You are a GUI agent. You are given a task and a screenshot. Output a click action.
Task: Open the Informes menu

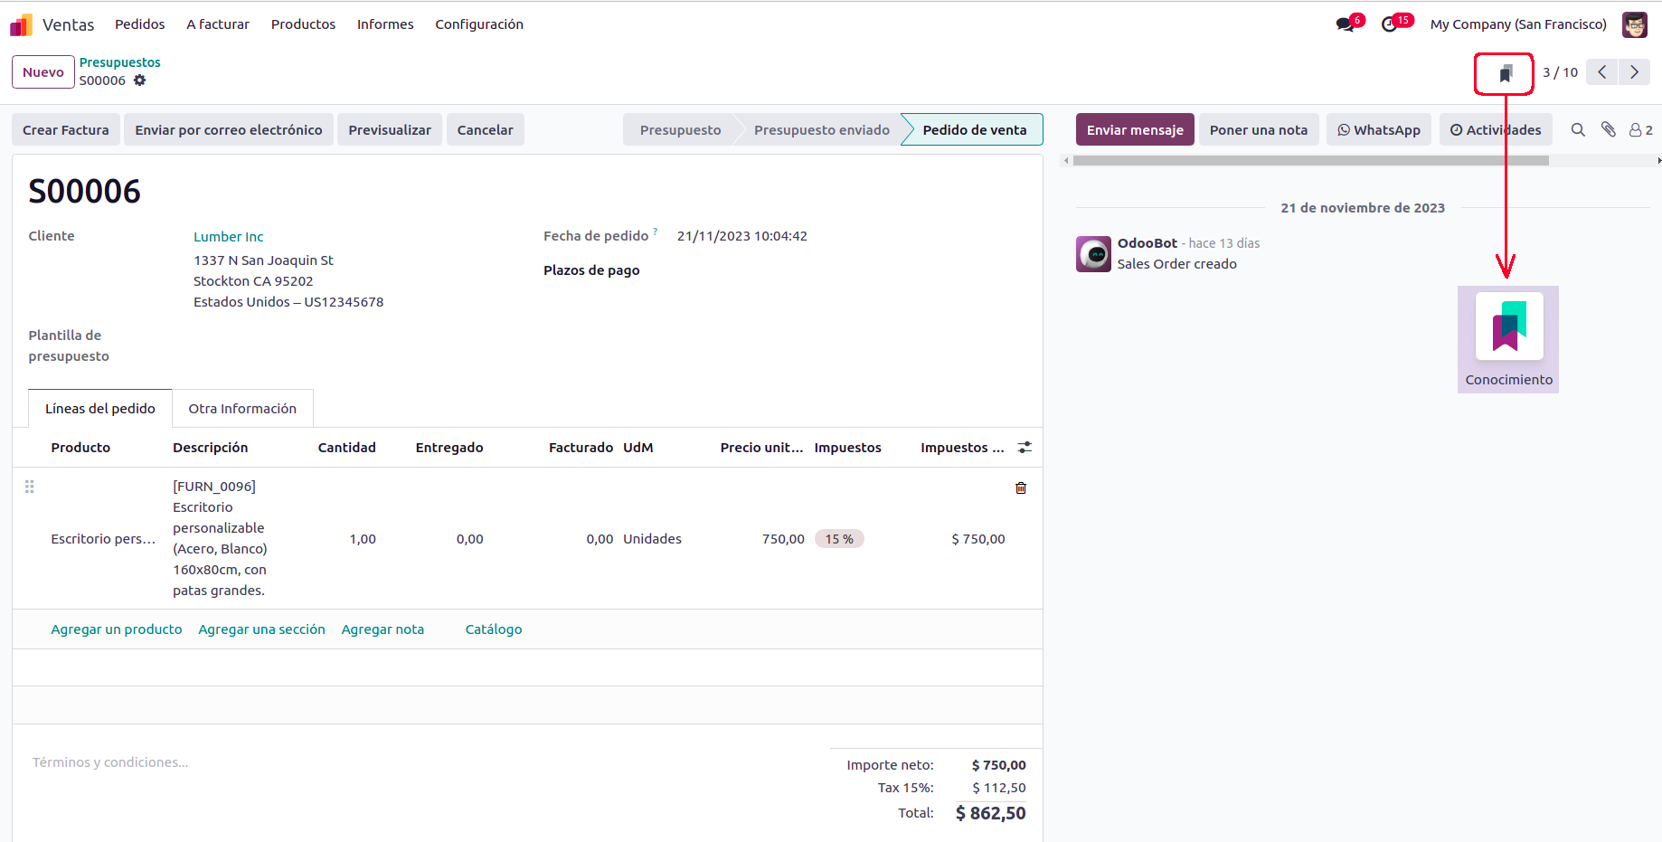[x=385, y=24]
